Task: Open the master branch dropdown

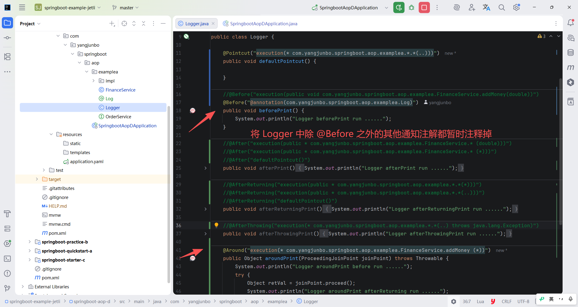Action: 126,8
